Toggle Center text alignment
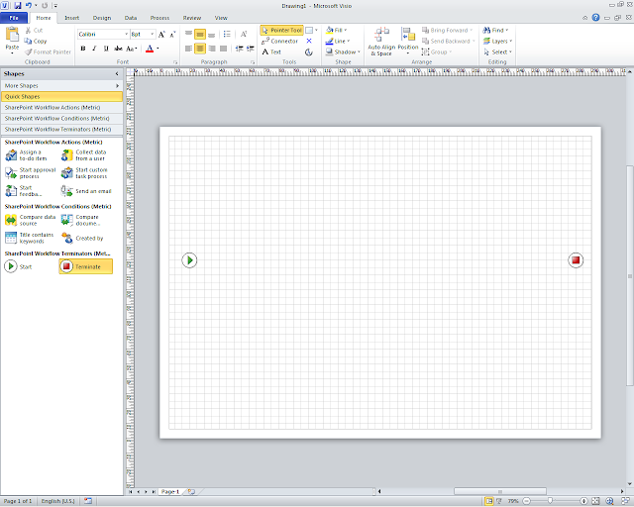 [x=200, y=49]
